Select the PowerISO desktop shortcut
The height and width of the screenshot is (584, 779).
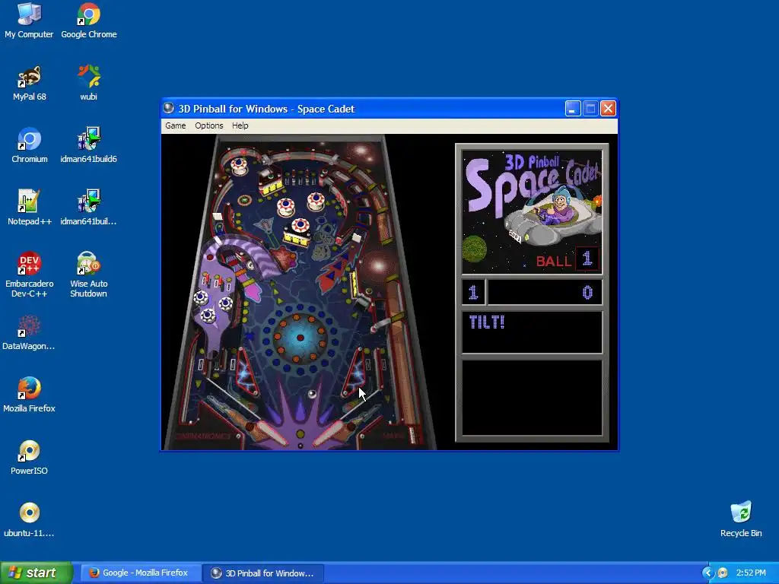(30, 457)
